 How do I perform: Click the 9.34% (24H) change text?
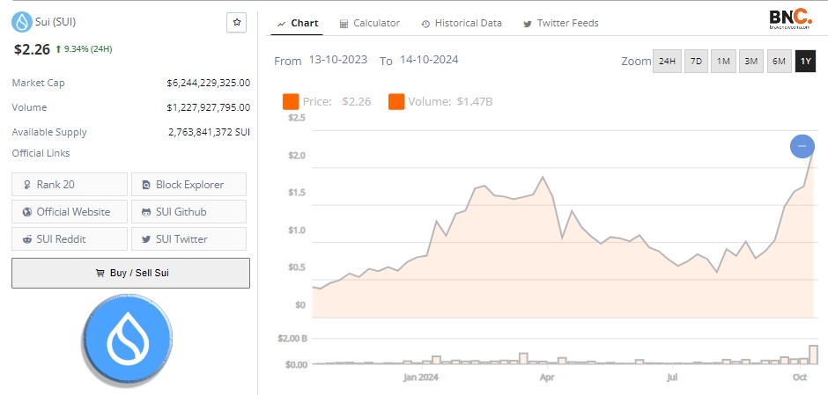point(88,49)
